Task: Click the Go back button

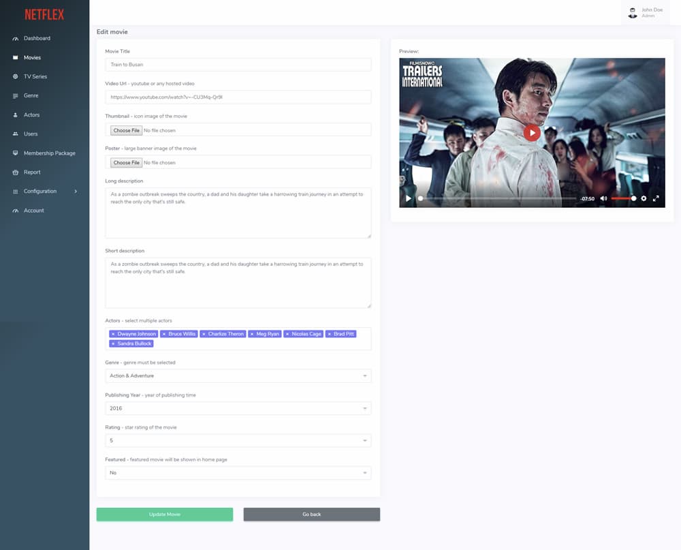Action: pos(311,515)
